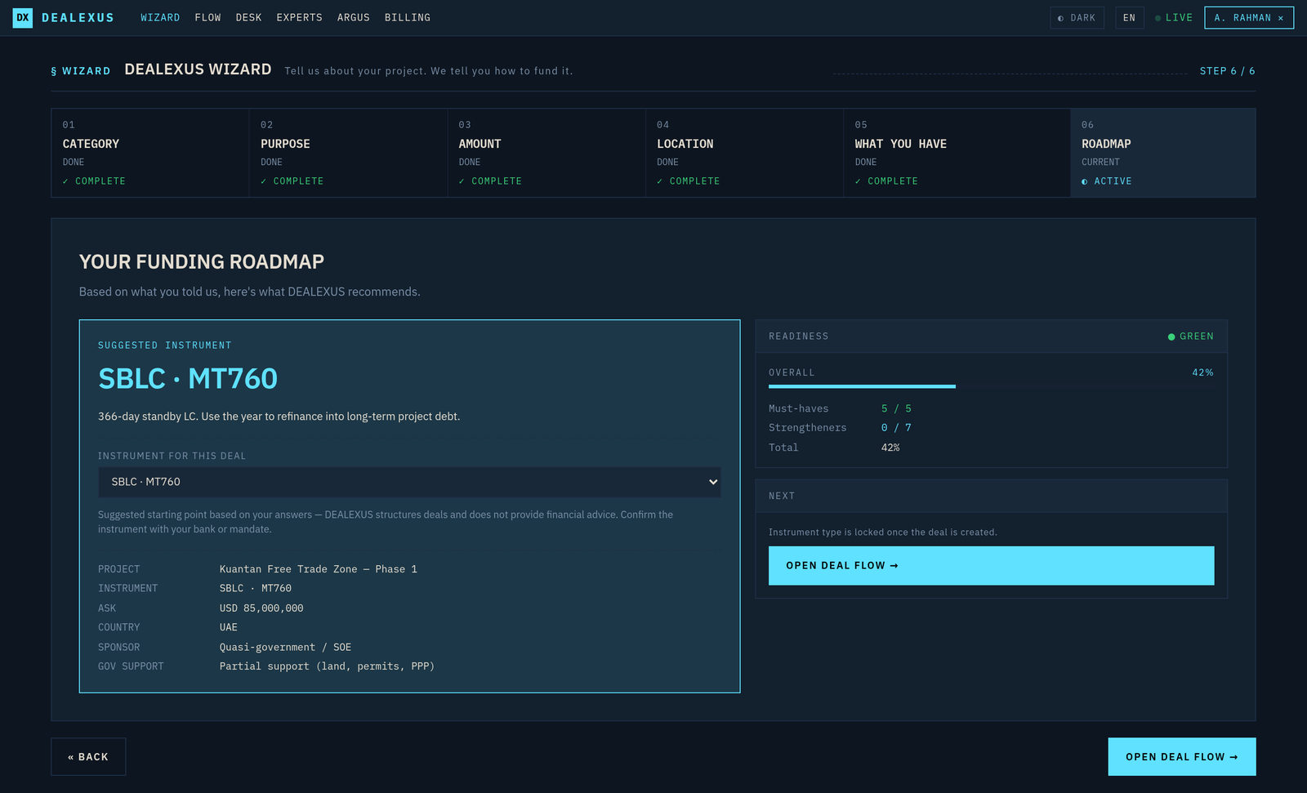
Task: Click the Strengtheners 0 / 7 value
Action: pyautogui.click(x=896, y=428)
